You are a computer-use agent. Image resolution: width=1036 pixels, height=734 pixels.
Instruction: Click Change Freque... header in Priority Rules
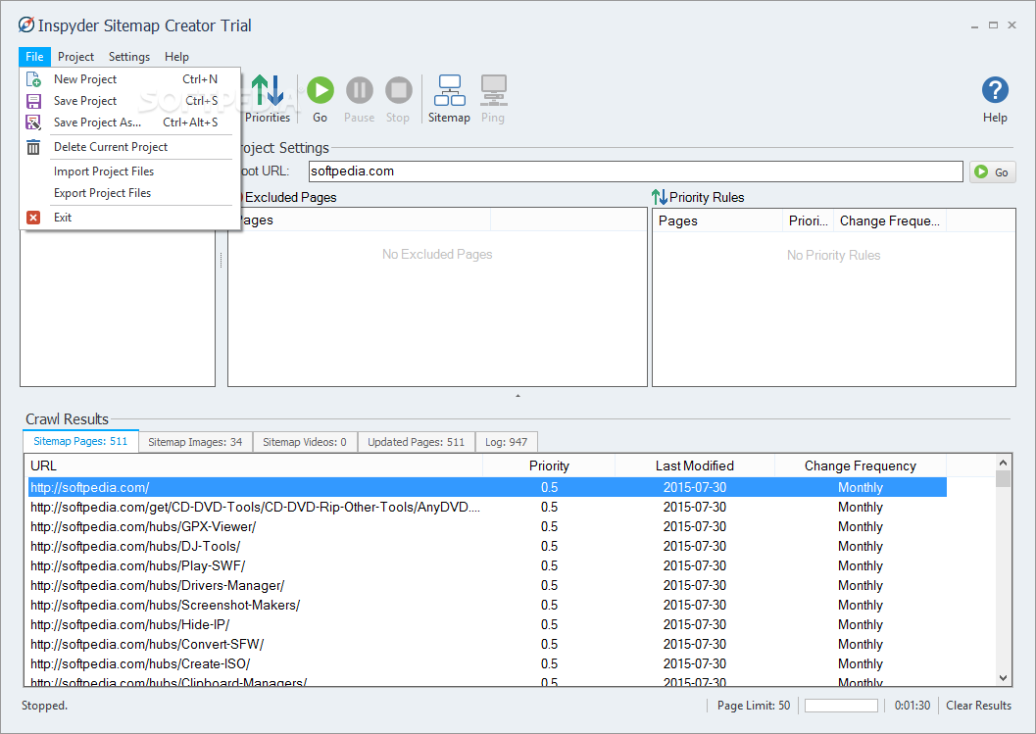(x=890, y=220)
